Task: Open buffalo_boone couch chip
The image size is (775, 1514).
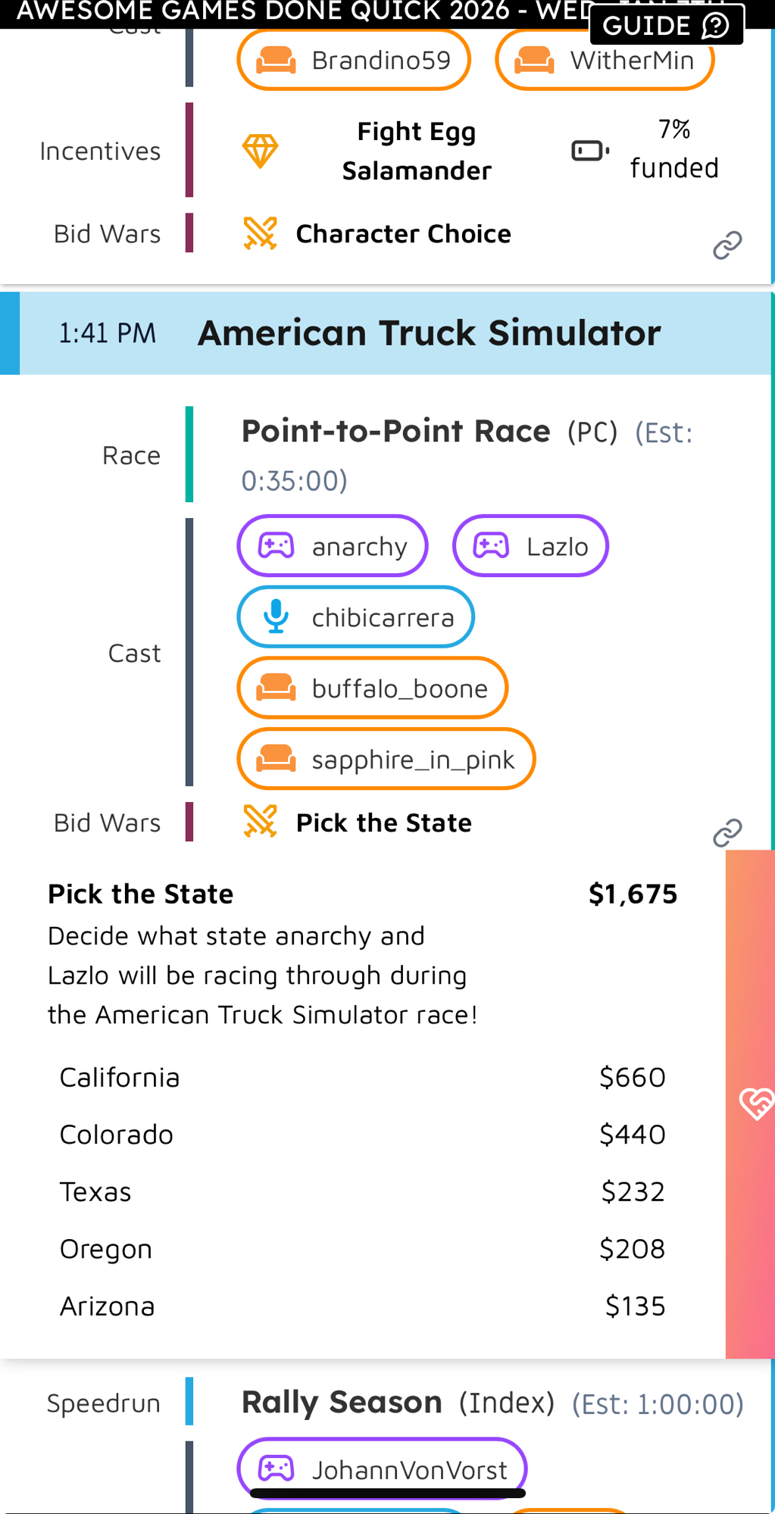Action: click(372, 688)
